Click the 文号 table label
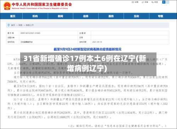The image size is (177, 129). pyautogui.click(x=81, y=38)
